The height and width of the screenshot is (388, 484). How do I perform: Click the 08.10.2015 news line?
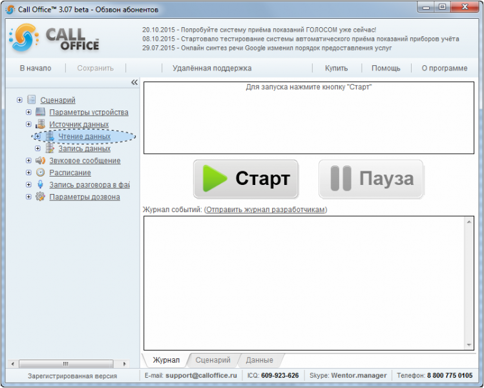(x=300, y=39)
